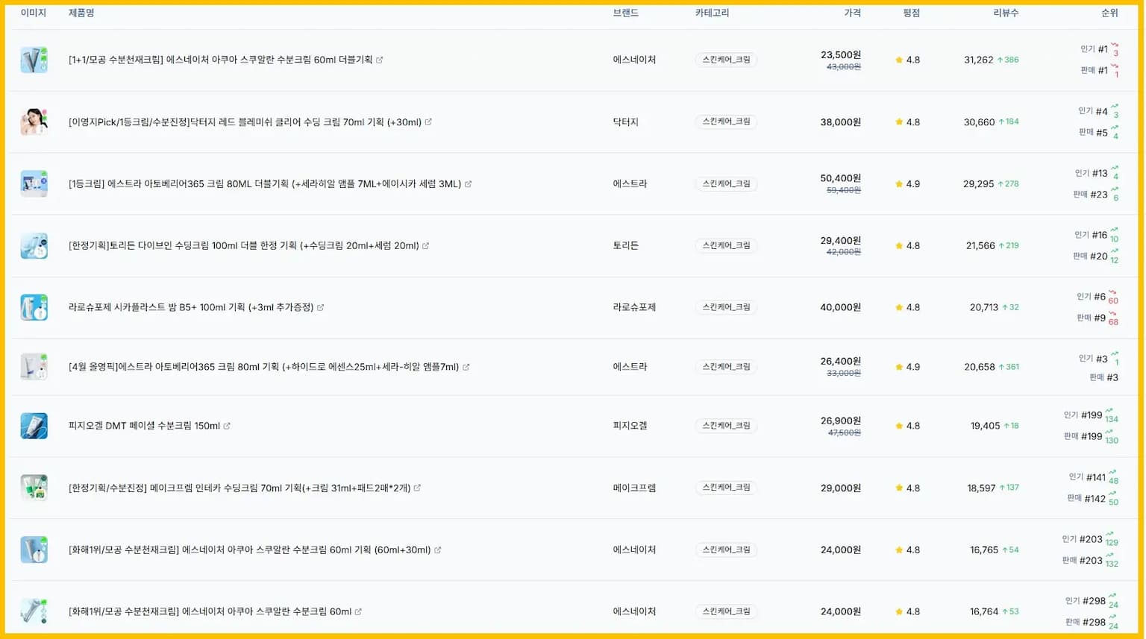Click brand name 메이크프렘
The image size is (1146, 639).
click(634, 488)
